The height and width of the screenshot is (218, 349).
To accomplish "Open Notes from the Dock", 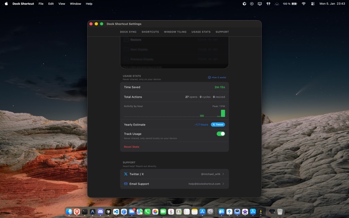I will point(195,211).
